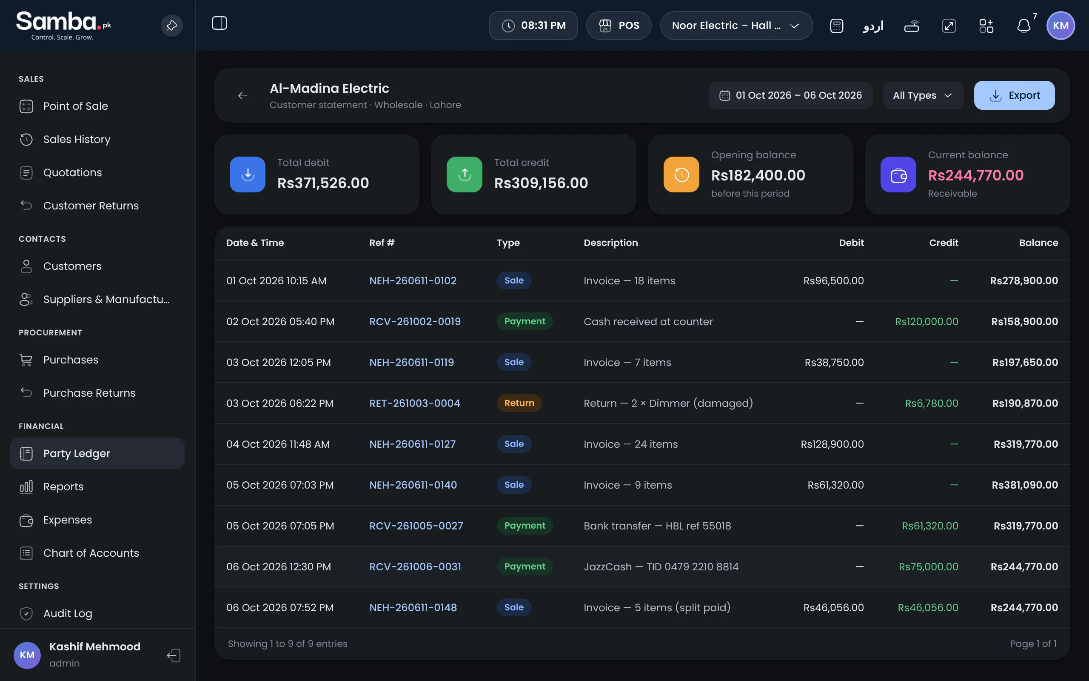Click the Customers person icon
The width and height of the screenshot is (1089, 681).
[x=26, y=266]
